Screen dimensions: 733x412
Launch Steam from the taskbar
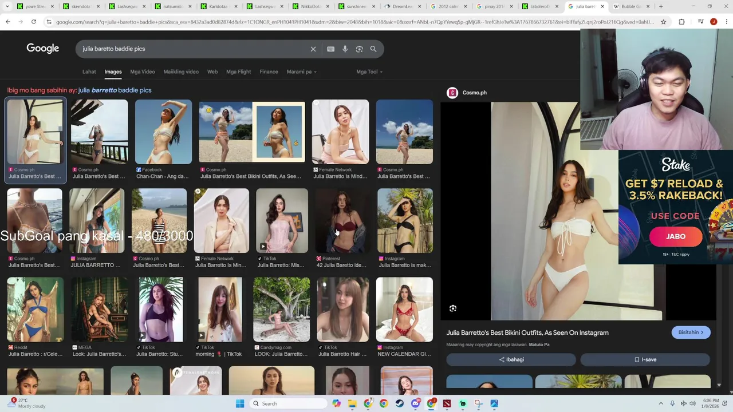tap(400, 403)
